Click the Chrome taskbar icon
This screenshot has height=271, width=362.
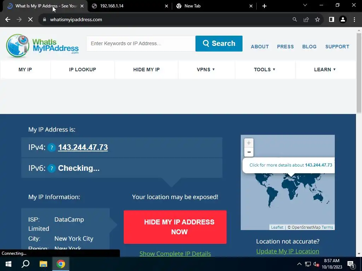pyautogui.click(x=61, y=264)
